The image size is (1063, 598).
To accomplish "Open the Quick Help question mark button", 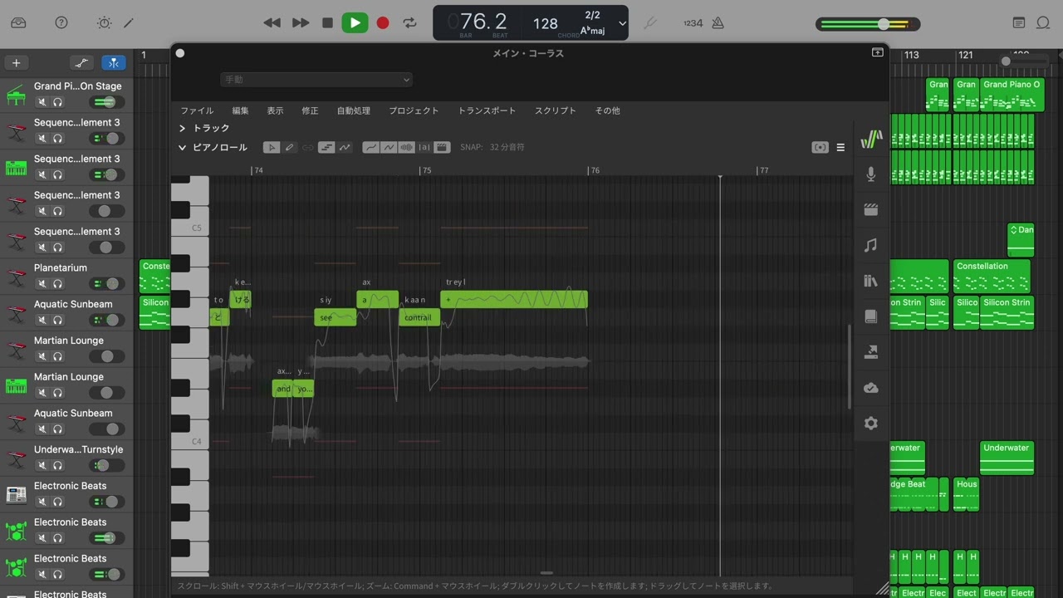I will [x=61, y=23].
